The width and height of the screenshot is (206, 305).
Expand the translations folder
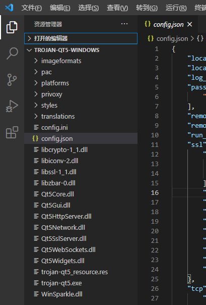pyautogui.click(x=81, y=116)
